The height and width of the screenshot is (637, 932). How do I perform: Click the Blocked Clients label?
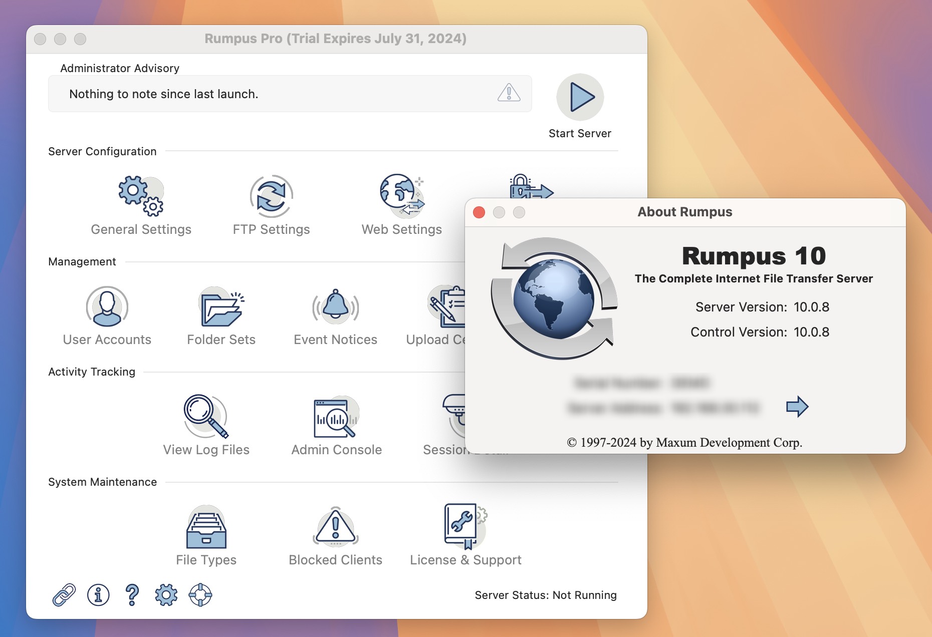point(335,560)
